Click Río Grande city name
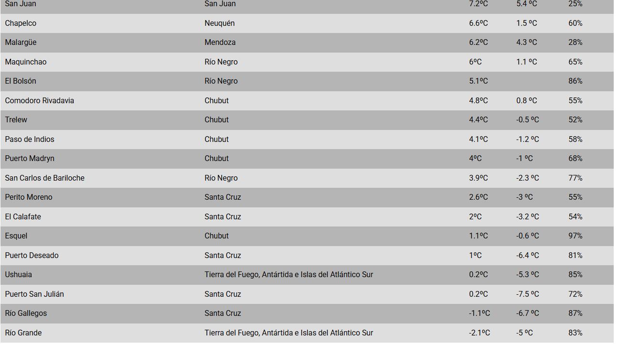 [x=23, y=333]
